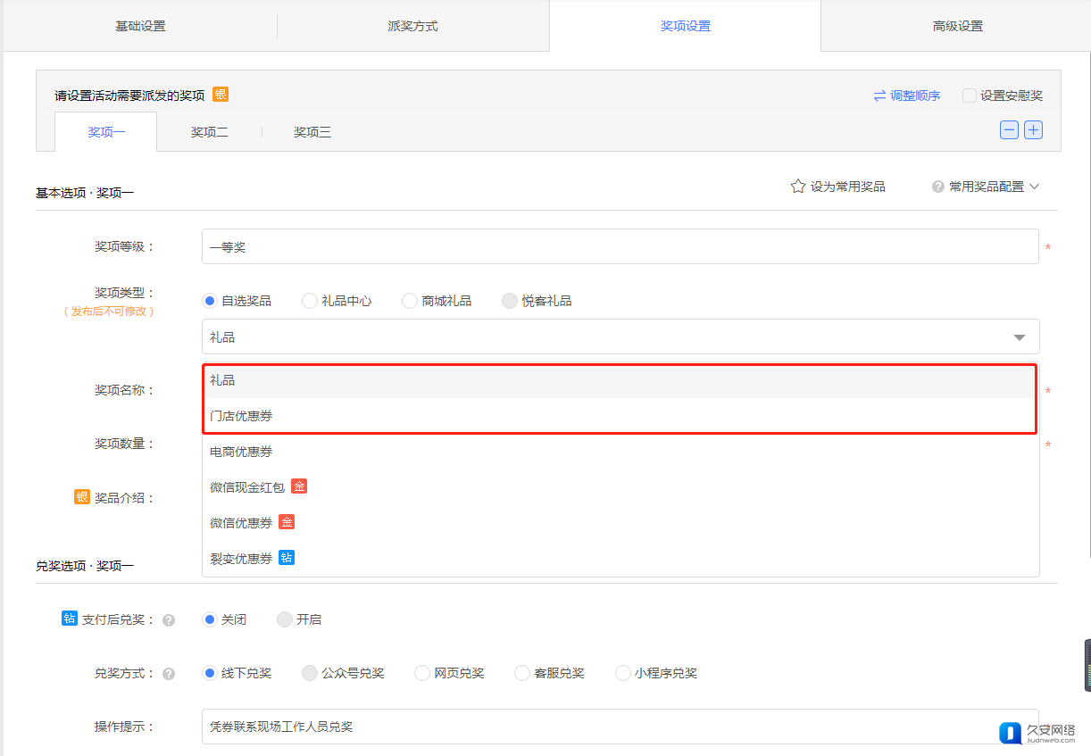The image size is (1091, 756).
Task: Select the 奖项二 sub-tab
Action: (x=210, y=132)
